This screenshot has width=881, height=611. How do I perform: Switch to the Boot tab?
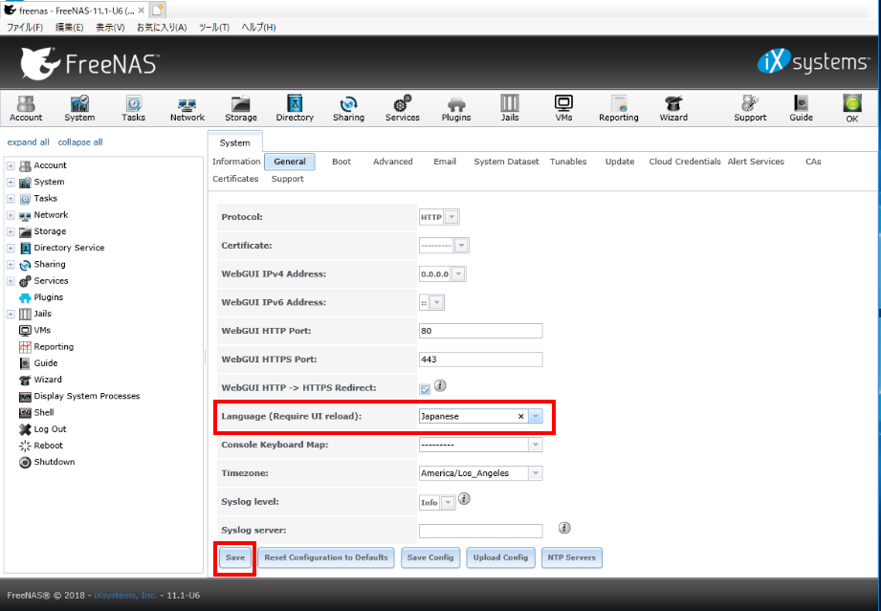tap(341, 162)
